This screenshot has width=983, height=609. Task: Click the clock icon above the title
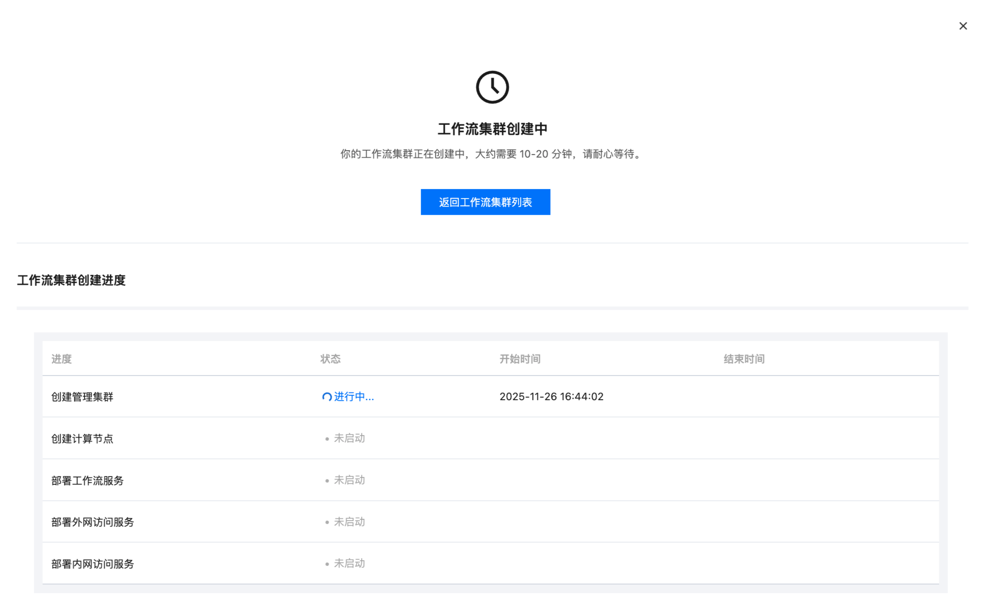tap(492, 87)
